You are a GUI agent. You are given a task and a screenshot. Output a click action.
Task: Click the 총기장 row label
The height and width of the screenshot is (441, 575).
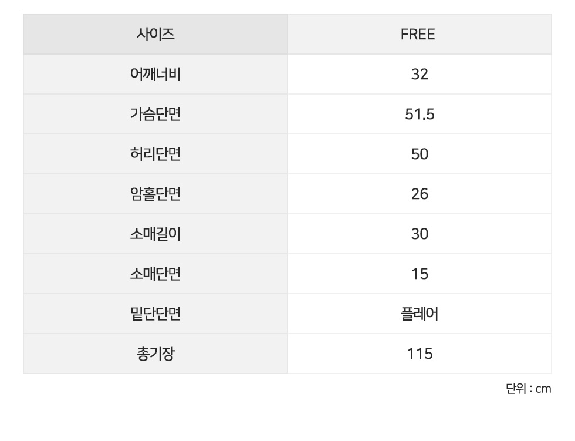[155, 354]
